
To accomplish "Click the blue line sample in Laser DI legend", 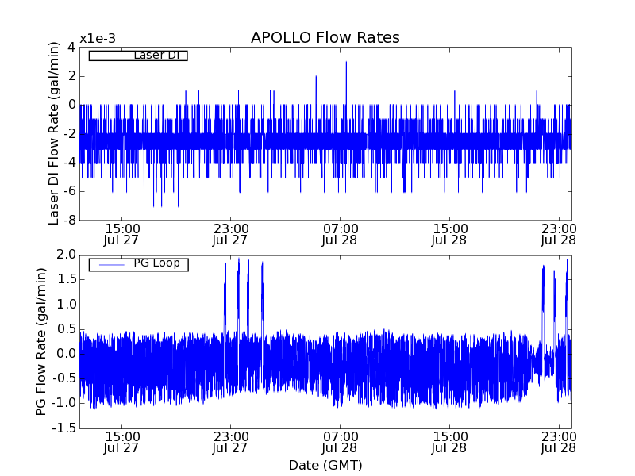I will [x=111, y=56].
